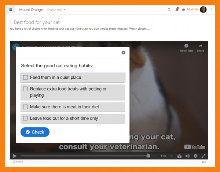220x172 pixels.
Task: Click the video play button
Action: coord(15,156)
